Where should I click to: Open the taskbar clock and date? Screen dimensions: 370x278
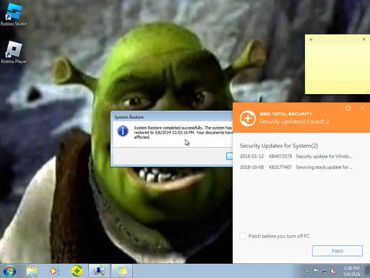pos(352,271)
